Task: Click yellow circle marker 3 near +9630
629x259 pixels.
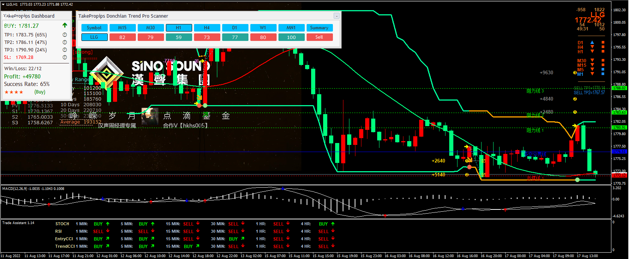Action: point(575,72)
